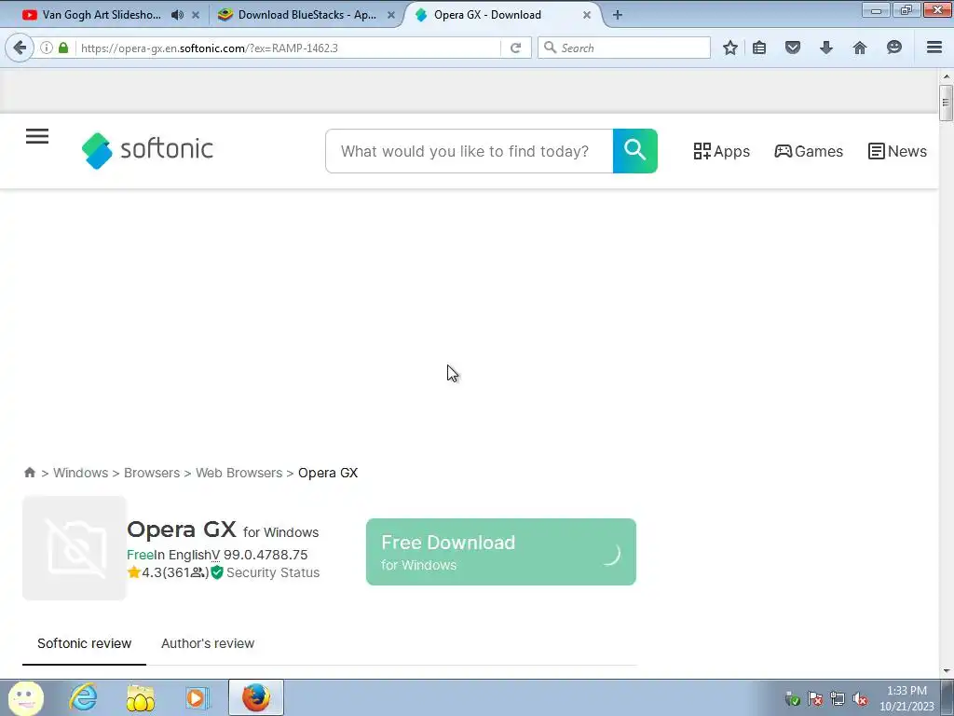Image resolution: width=954 pixels, height=716 pixels.
Task: Open a new tab with the plus button
Action: [x=617, y=15]
